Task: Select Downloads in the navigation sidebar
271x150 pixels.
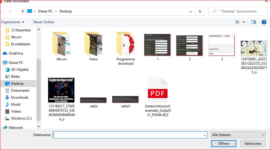Action: (20, 97)
